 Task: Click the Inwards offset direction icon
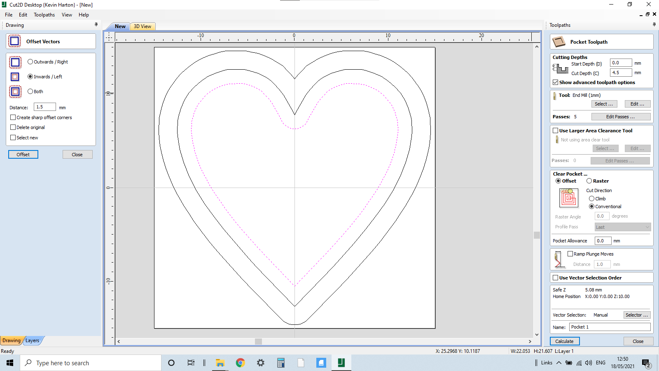(15, 77)
